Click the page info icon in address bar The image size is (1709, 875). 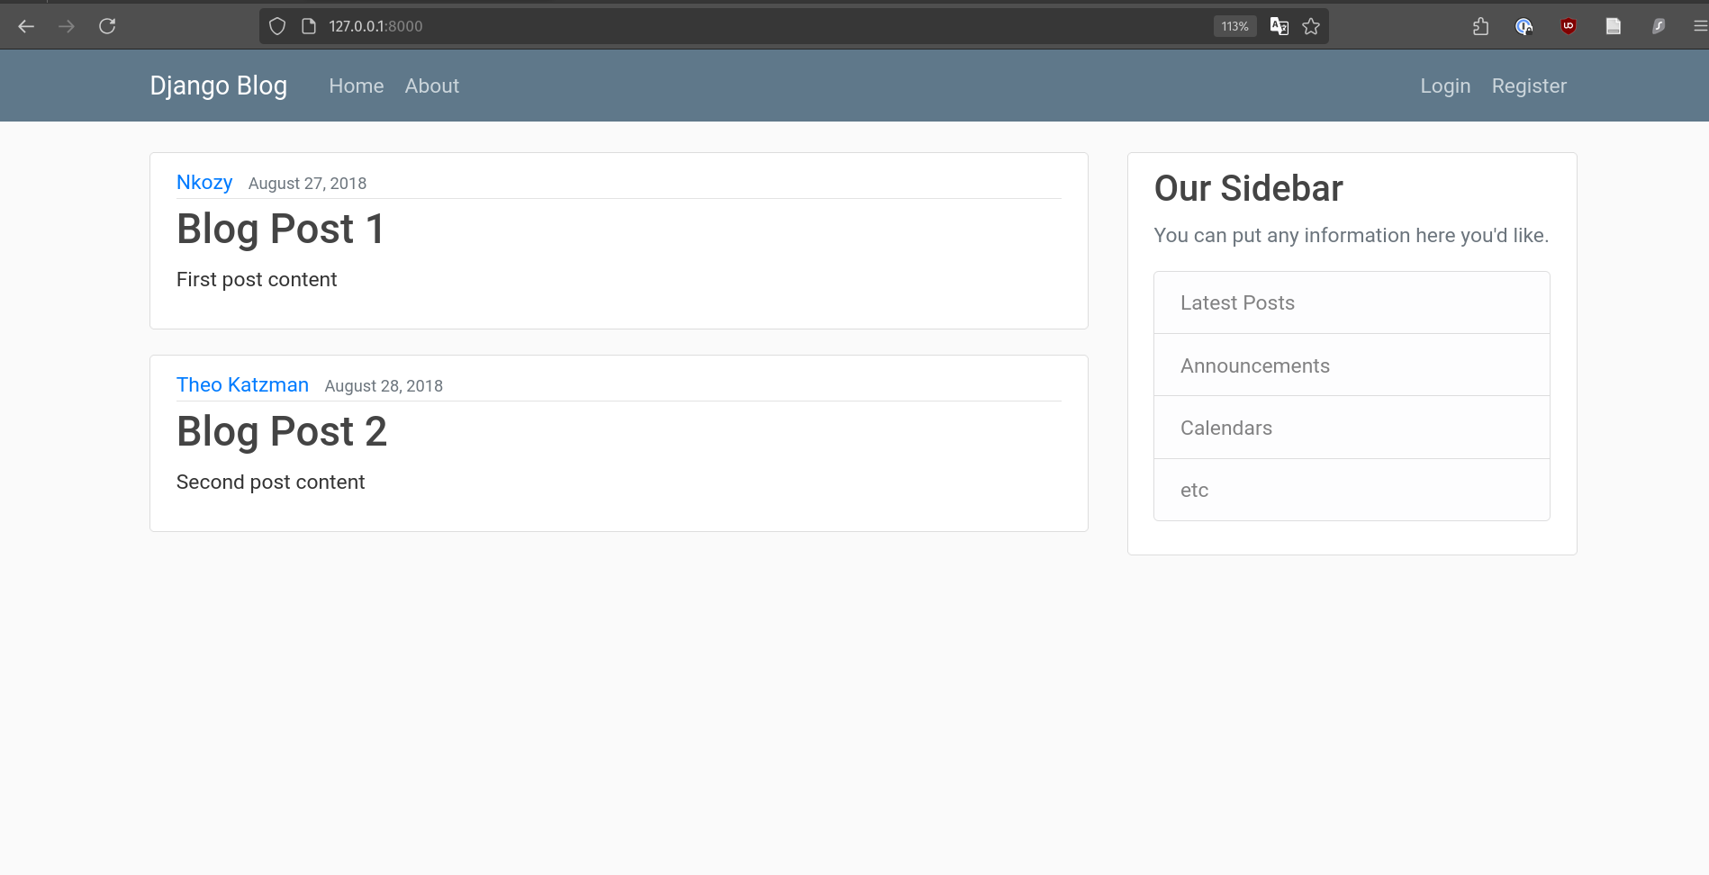coord(309,26)
